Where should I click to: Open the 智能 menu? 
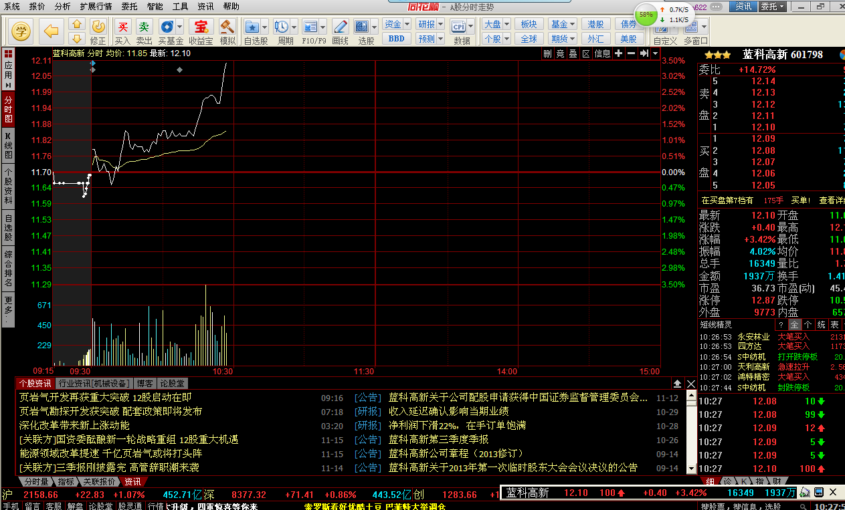[155, 6]
